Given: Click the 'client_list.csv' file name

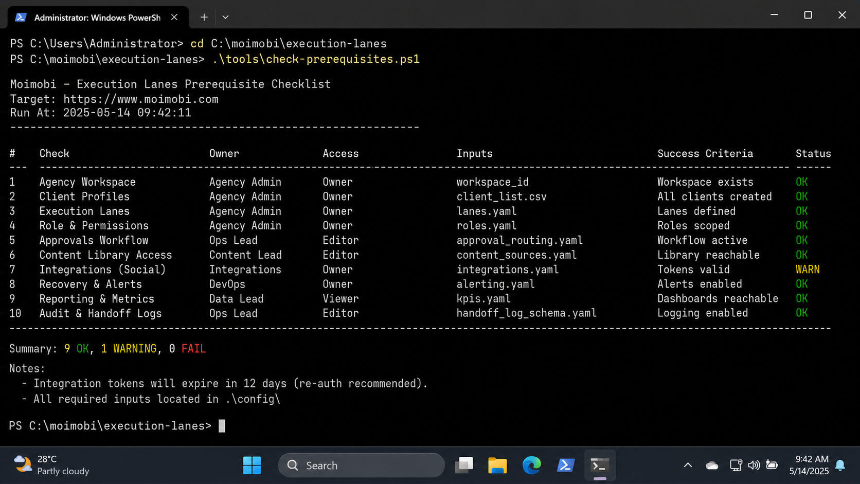Looking at the screenshot, I should 501,196.
